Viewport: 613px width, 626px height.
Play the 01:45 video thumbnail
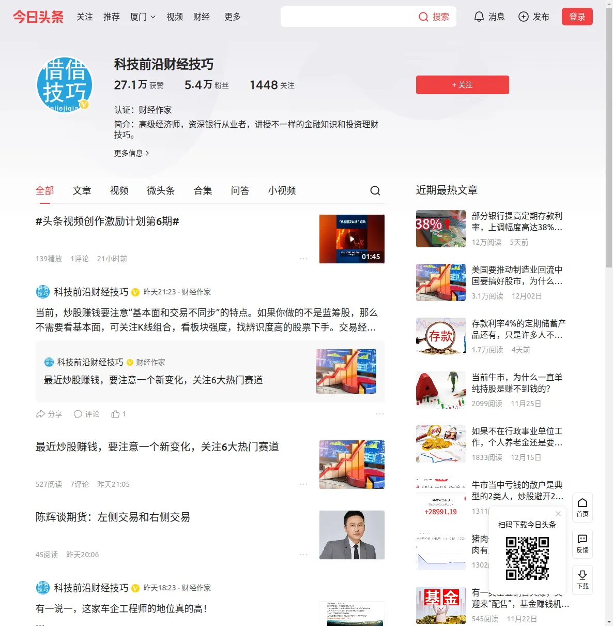click(352, 239)
